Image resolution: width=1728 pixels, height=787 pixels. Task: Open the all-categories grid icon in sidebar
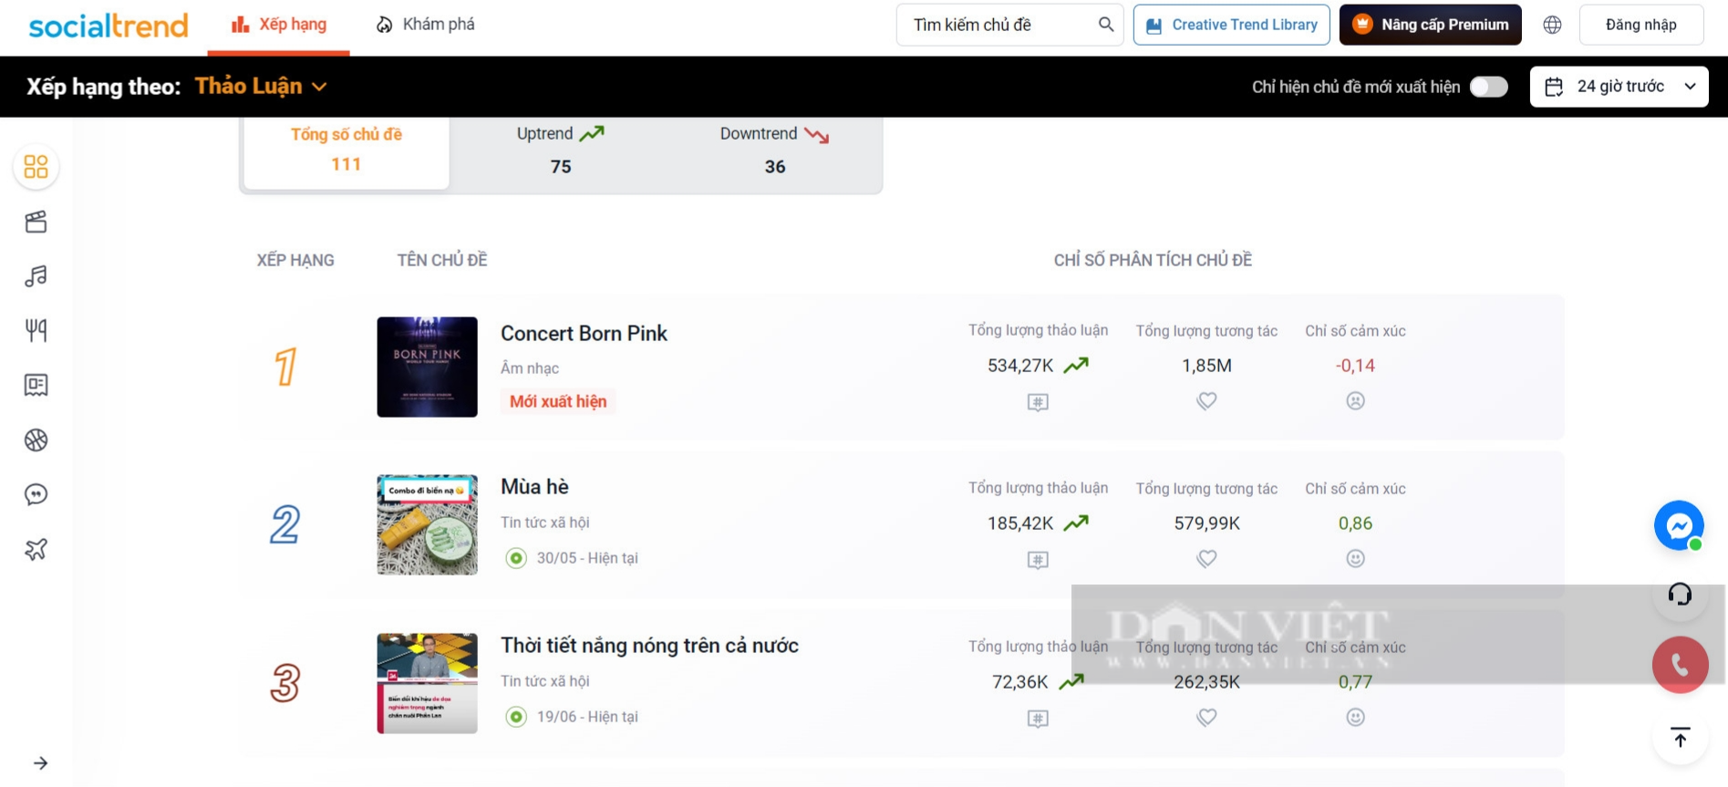click(36, 167)
